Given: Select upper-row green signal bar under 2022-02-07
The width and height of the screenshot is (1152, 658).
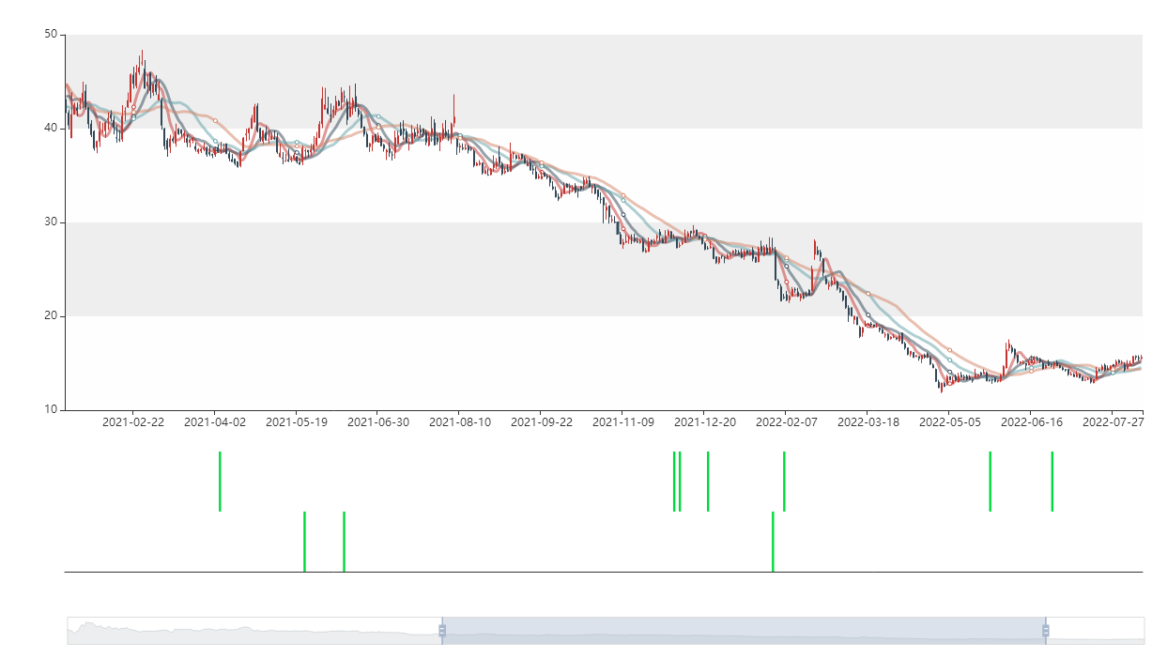Looking at the screenshot, I should [x=784, y=482].
